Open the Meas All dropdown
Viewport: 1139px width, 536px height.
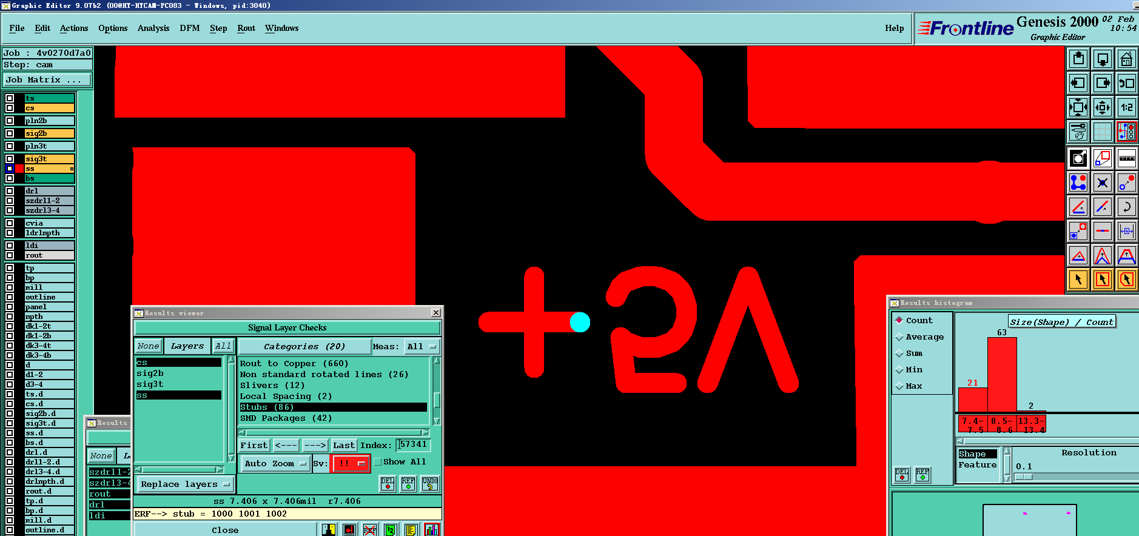point(422,347)
